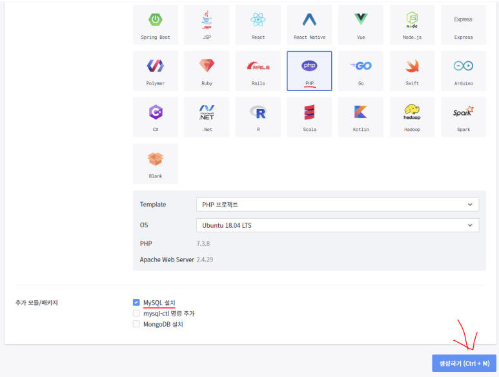Image resolution: width=499 pixels, height=377 pixels.
Task: Pick the .Net stack tile
Action: (x=207, y=117)
